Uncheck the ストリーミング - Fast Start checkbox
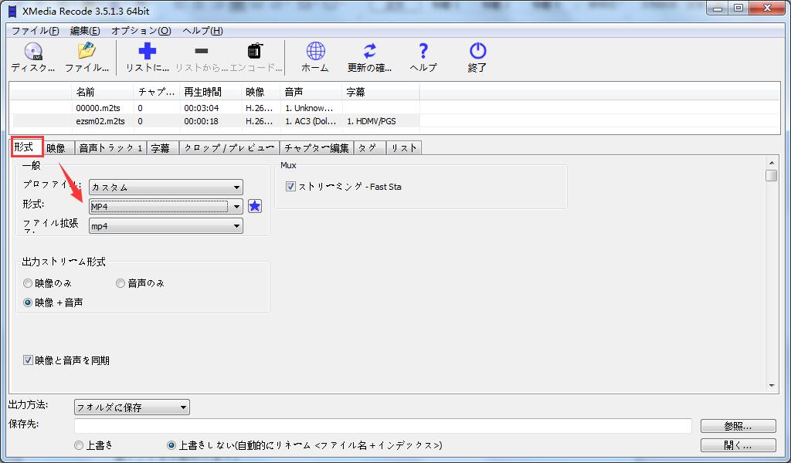 [x=291, y=185]
